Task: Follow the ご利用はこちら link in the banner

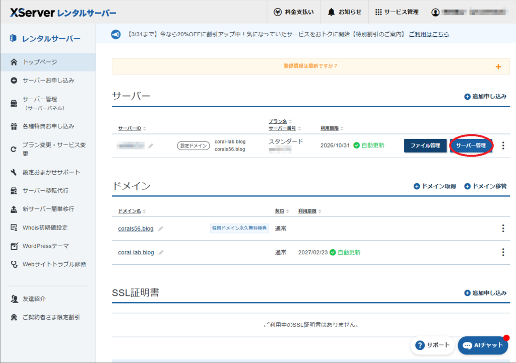Action: (x=429, y=34)
